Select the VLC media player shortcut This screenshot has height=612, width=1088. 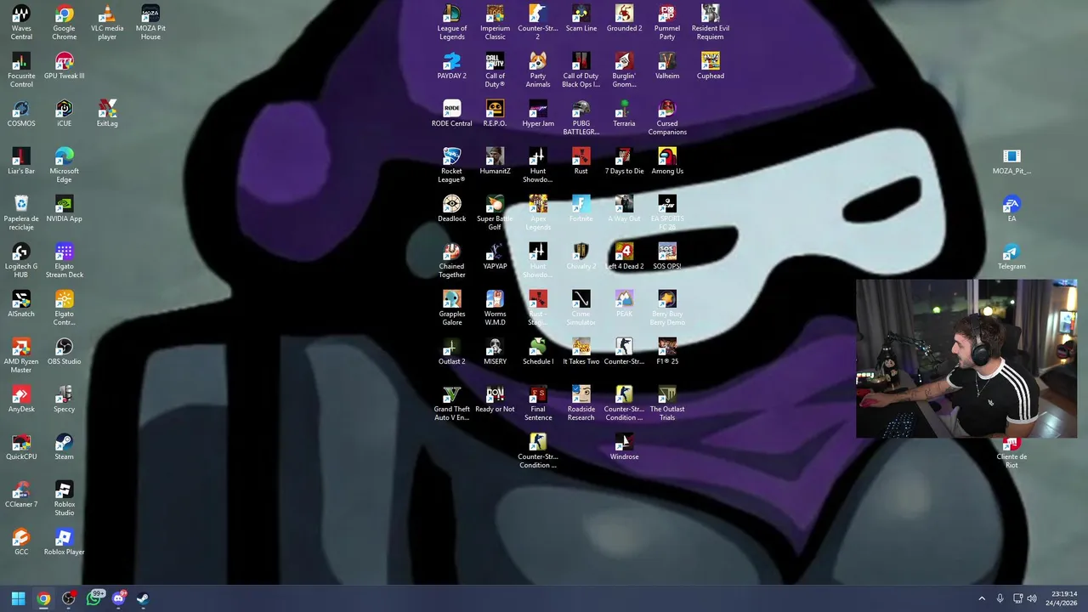(x=107, y=22)
